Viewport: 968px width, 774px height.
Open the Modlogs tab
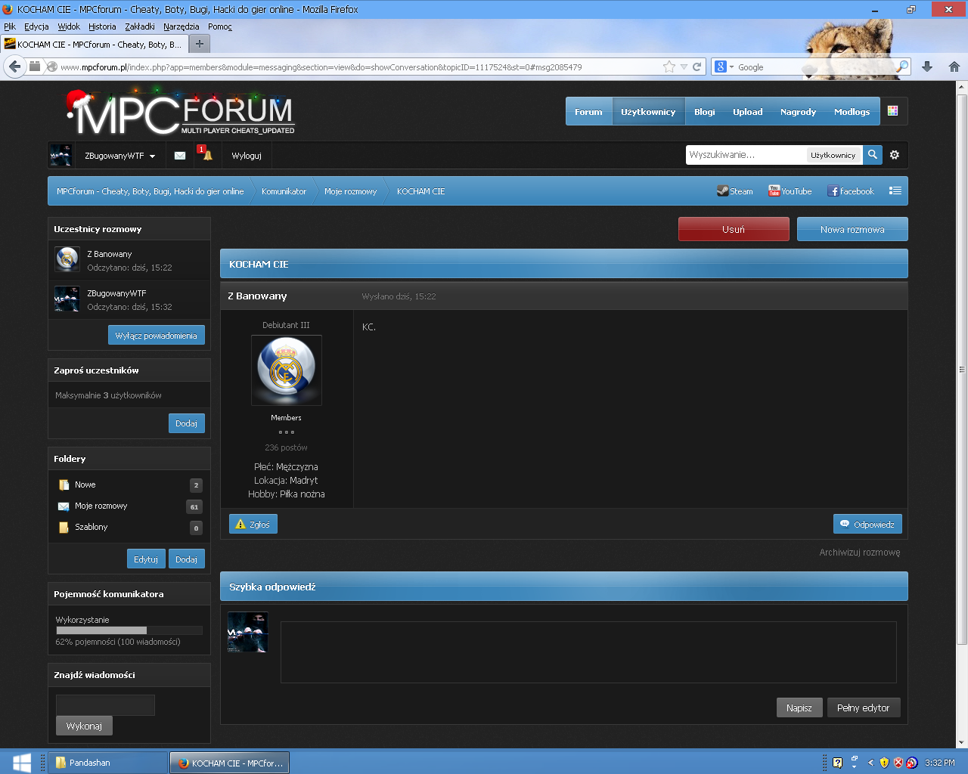coord(852,111)
